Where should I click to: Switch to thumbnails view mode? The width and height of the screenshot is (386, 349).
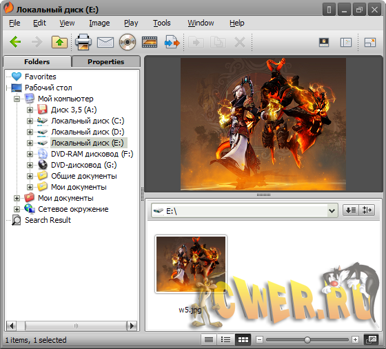click(x=243, y=340)
